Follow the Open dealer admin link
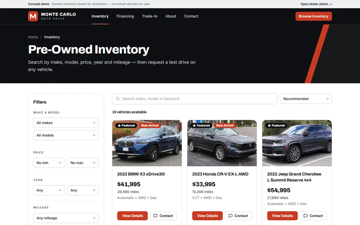The image size is (360, 225). click(316, 4)
